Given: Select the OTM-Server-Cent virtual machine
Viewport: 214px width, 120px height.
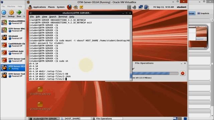Looking at the screenshot, I should click(x=13, y=60).
